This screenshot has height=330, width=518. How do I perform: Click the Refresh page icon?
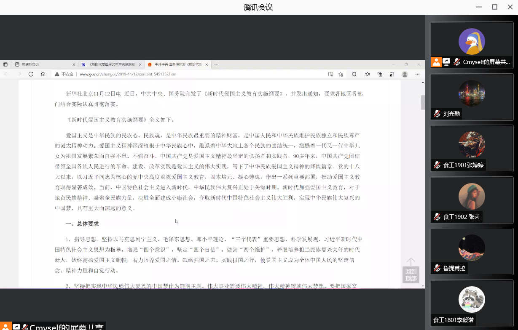click(31, 74)
